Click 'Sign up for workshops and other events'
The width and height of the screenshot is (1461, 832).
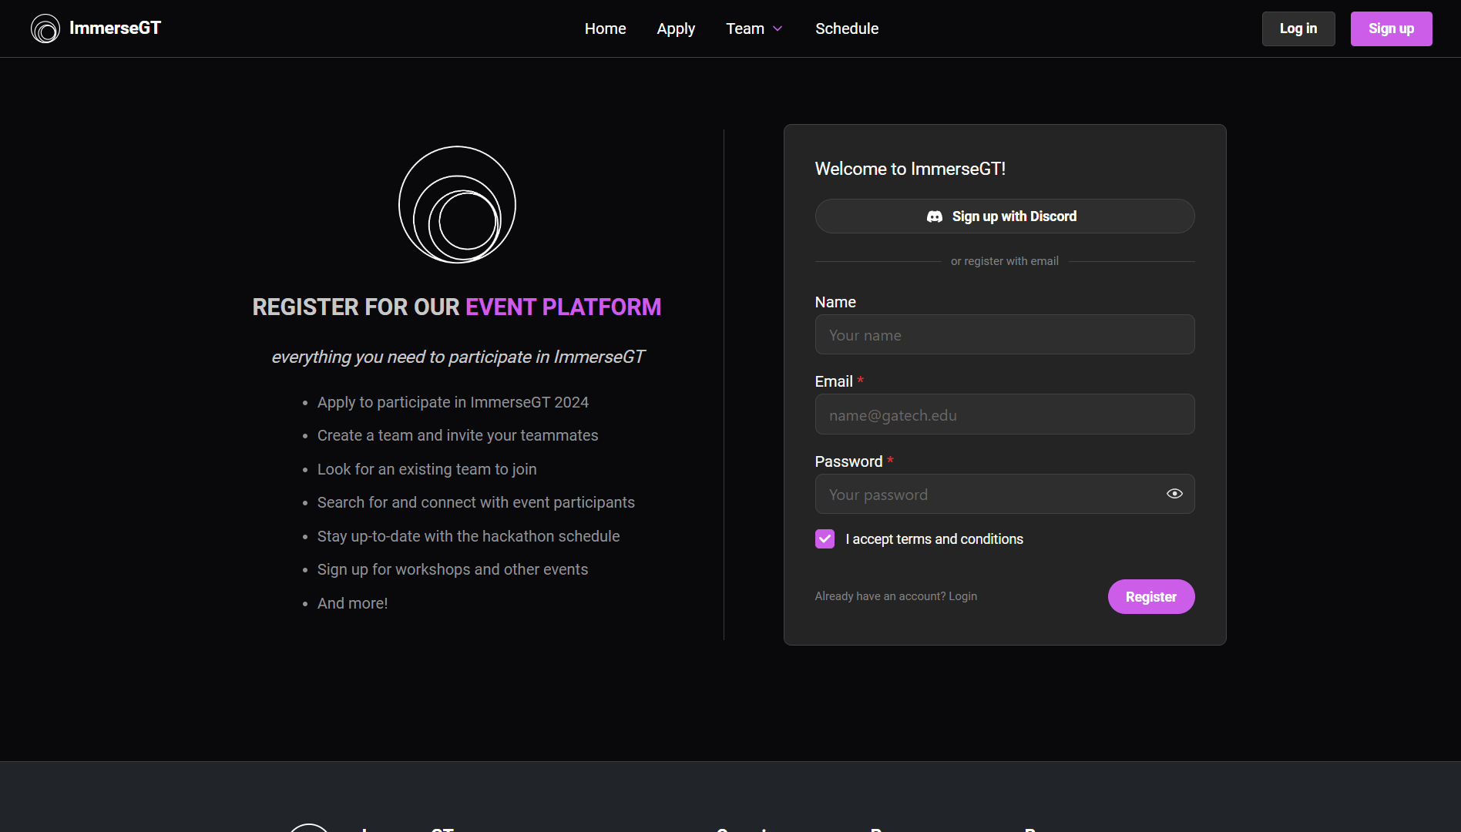click(x=453, y=569)
